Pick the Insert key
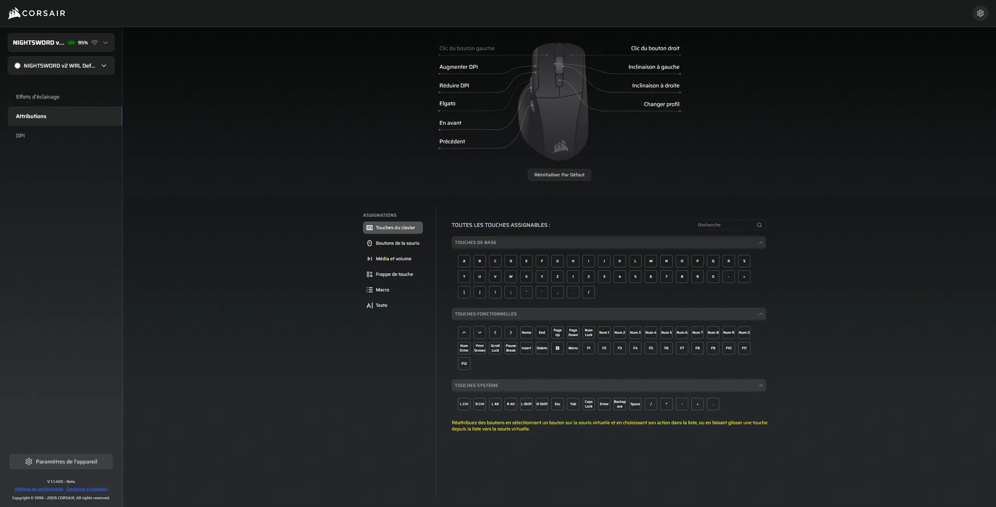 click(x=526, y=348)
